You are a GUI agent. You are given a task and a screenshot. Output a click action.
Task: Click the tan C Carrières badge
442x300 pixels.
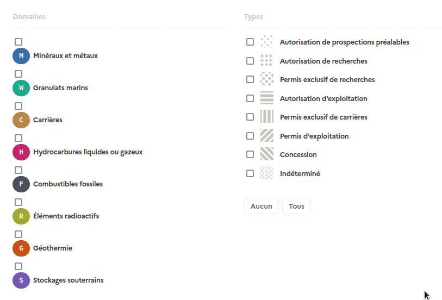[x=21, y=120]
